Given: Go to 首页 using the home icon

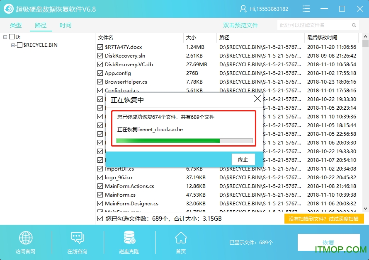Looking at the screenshot, I should 180,239.
